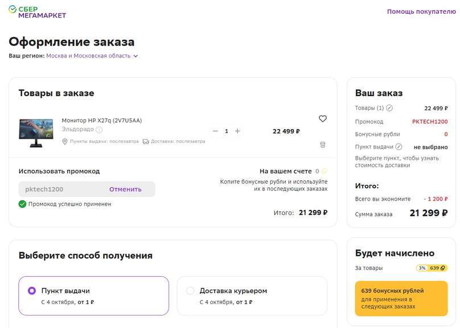Expand region dropdown Москва и Московская область
460x328 pixels.
pyautogui.click(x=92, y=56)
